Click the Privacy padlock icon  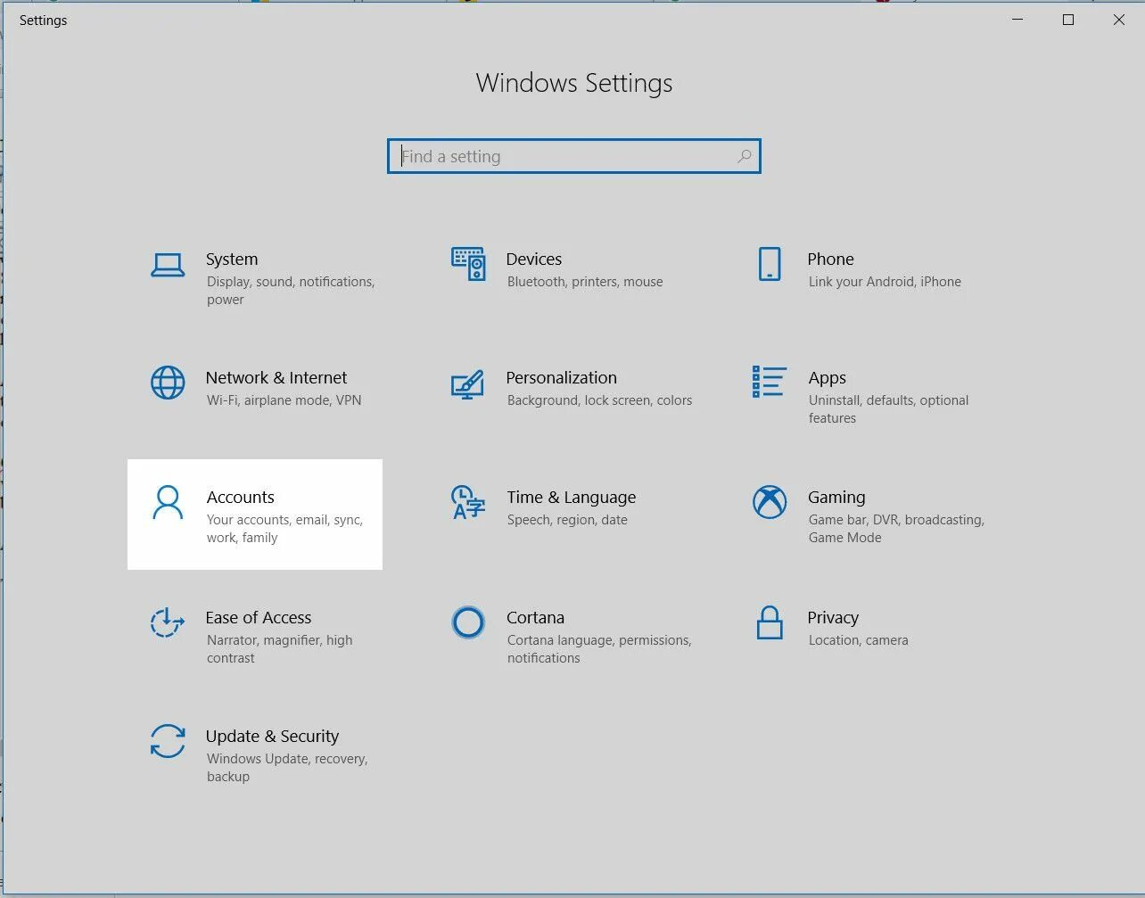point(770,622)
